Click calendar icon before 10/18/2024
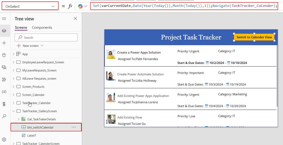Viewport: 283px width, 145px height. point(229,63)
